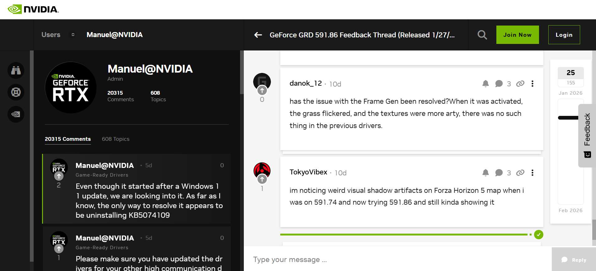Click the page scrollbar on the right edge
The height and width of the screenshot is (271, 596).
click(x=594, y=230)
